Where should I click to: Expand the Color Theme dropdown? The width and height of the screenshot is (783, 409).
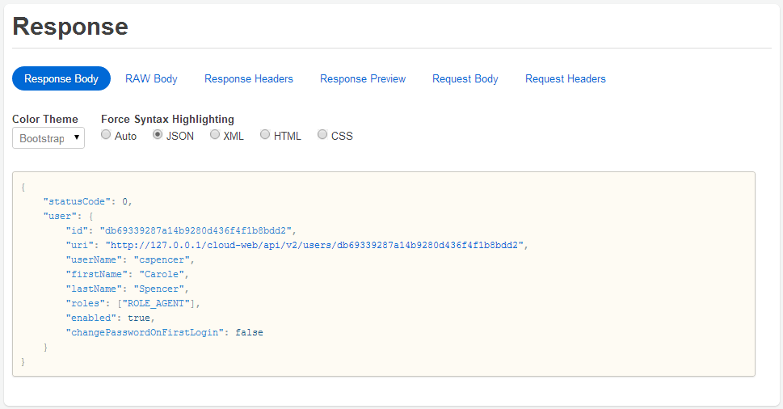point(48,138)
